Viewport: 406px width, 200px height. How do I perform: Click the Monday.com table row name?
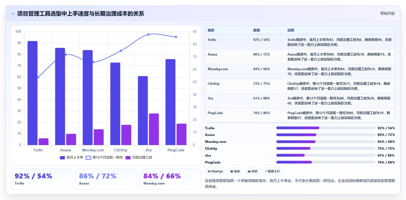tap(218, 69)
